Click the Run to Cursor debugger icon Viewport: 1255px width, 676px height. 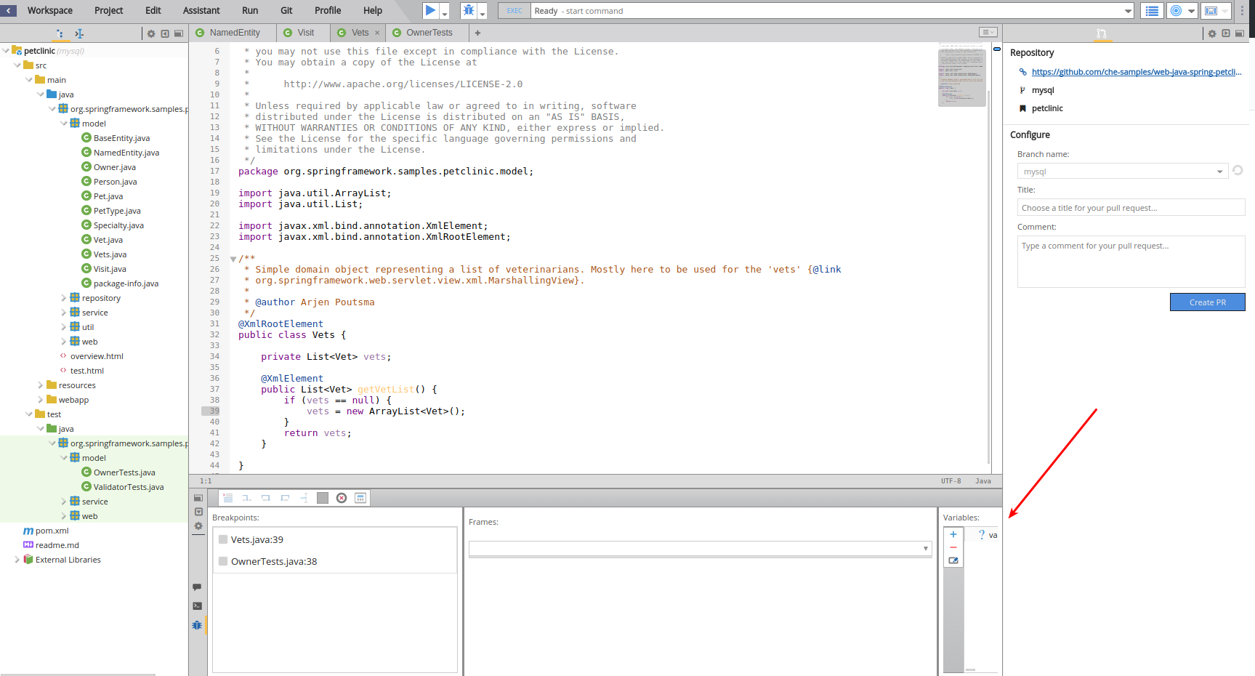pos(304,498)
